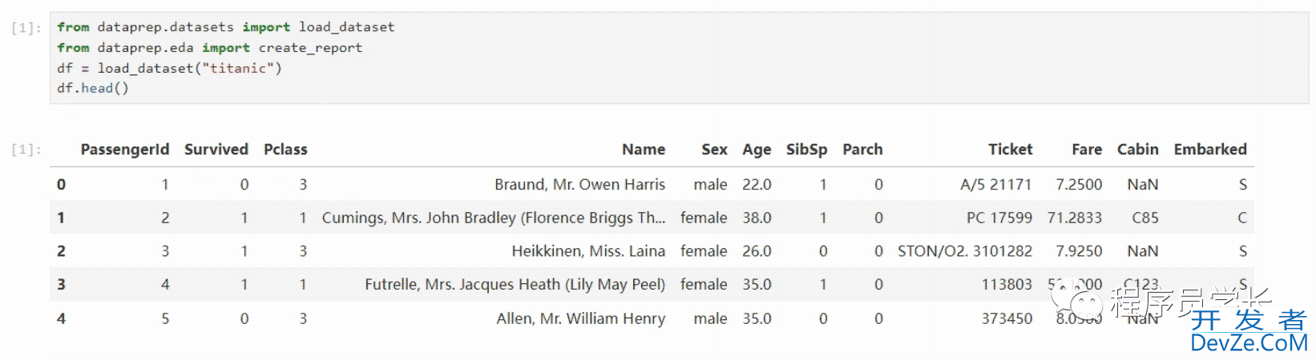Open the DevZe.CoM watermark link
This screenshot has width=1316, height=360.
(1249, 342)
